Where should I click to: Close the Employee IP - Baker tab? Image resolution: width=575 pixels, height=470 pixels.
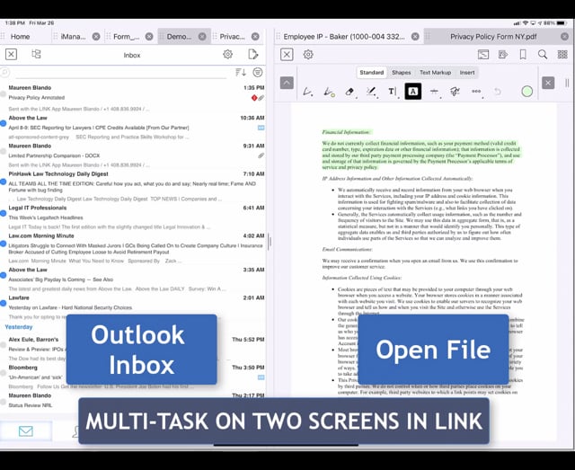point(415,37)
